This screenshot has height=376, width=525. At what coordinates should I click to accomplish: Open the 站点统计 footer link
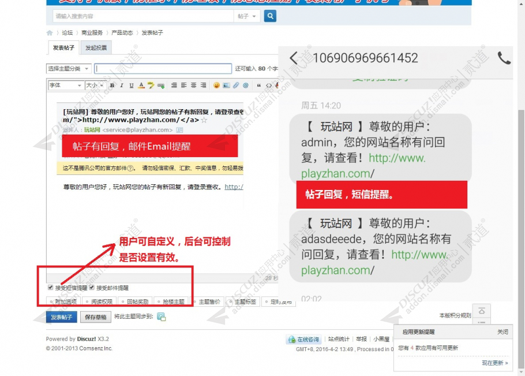point(339,339)
